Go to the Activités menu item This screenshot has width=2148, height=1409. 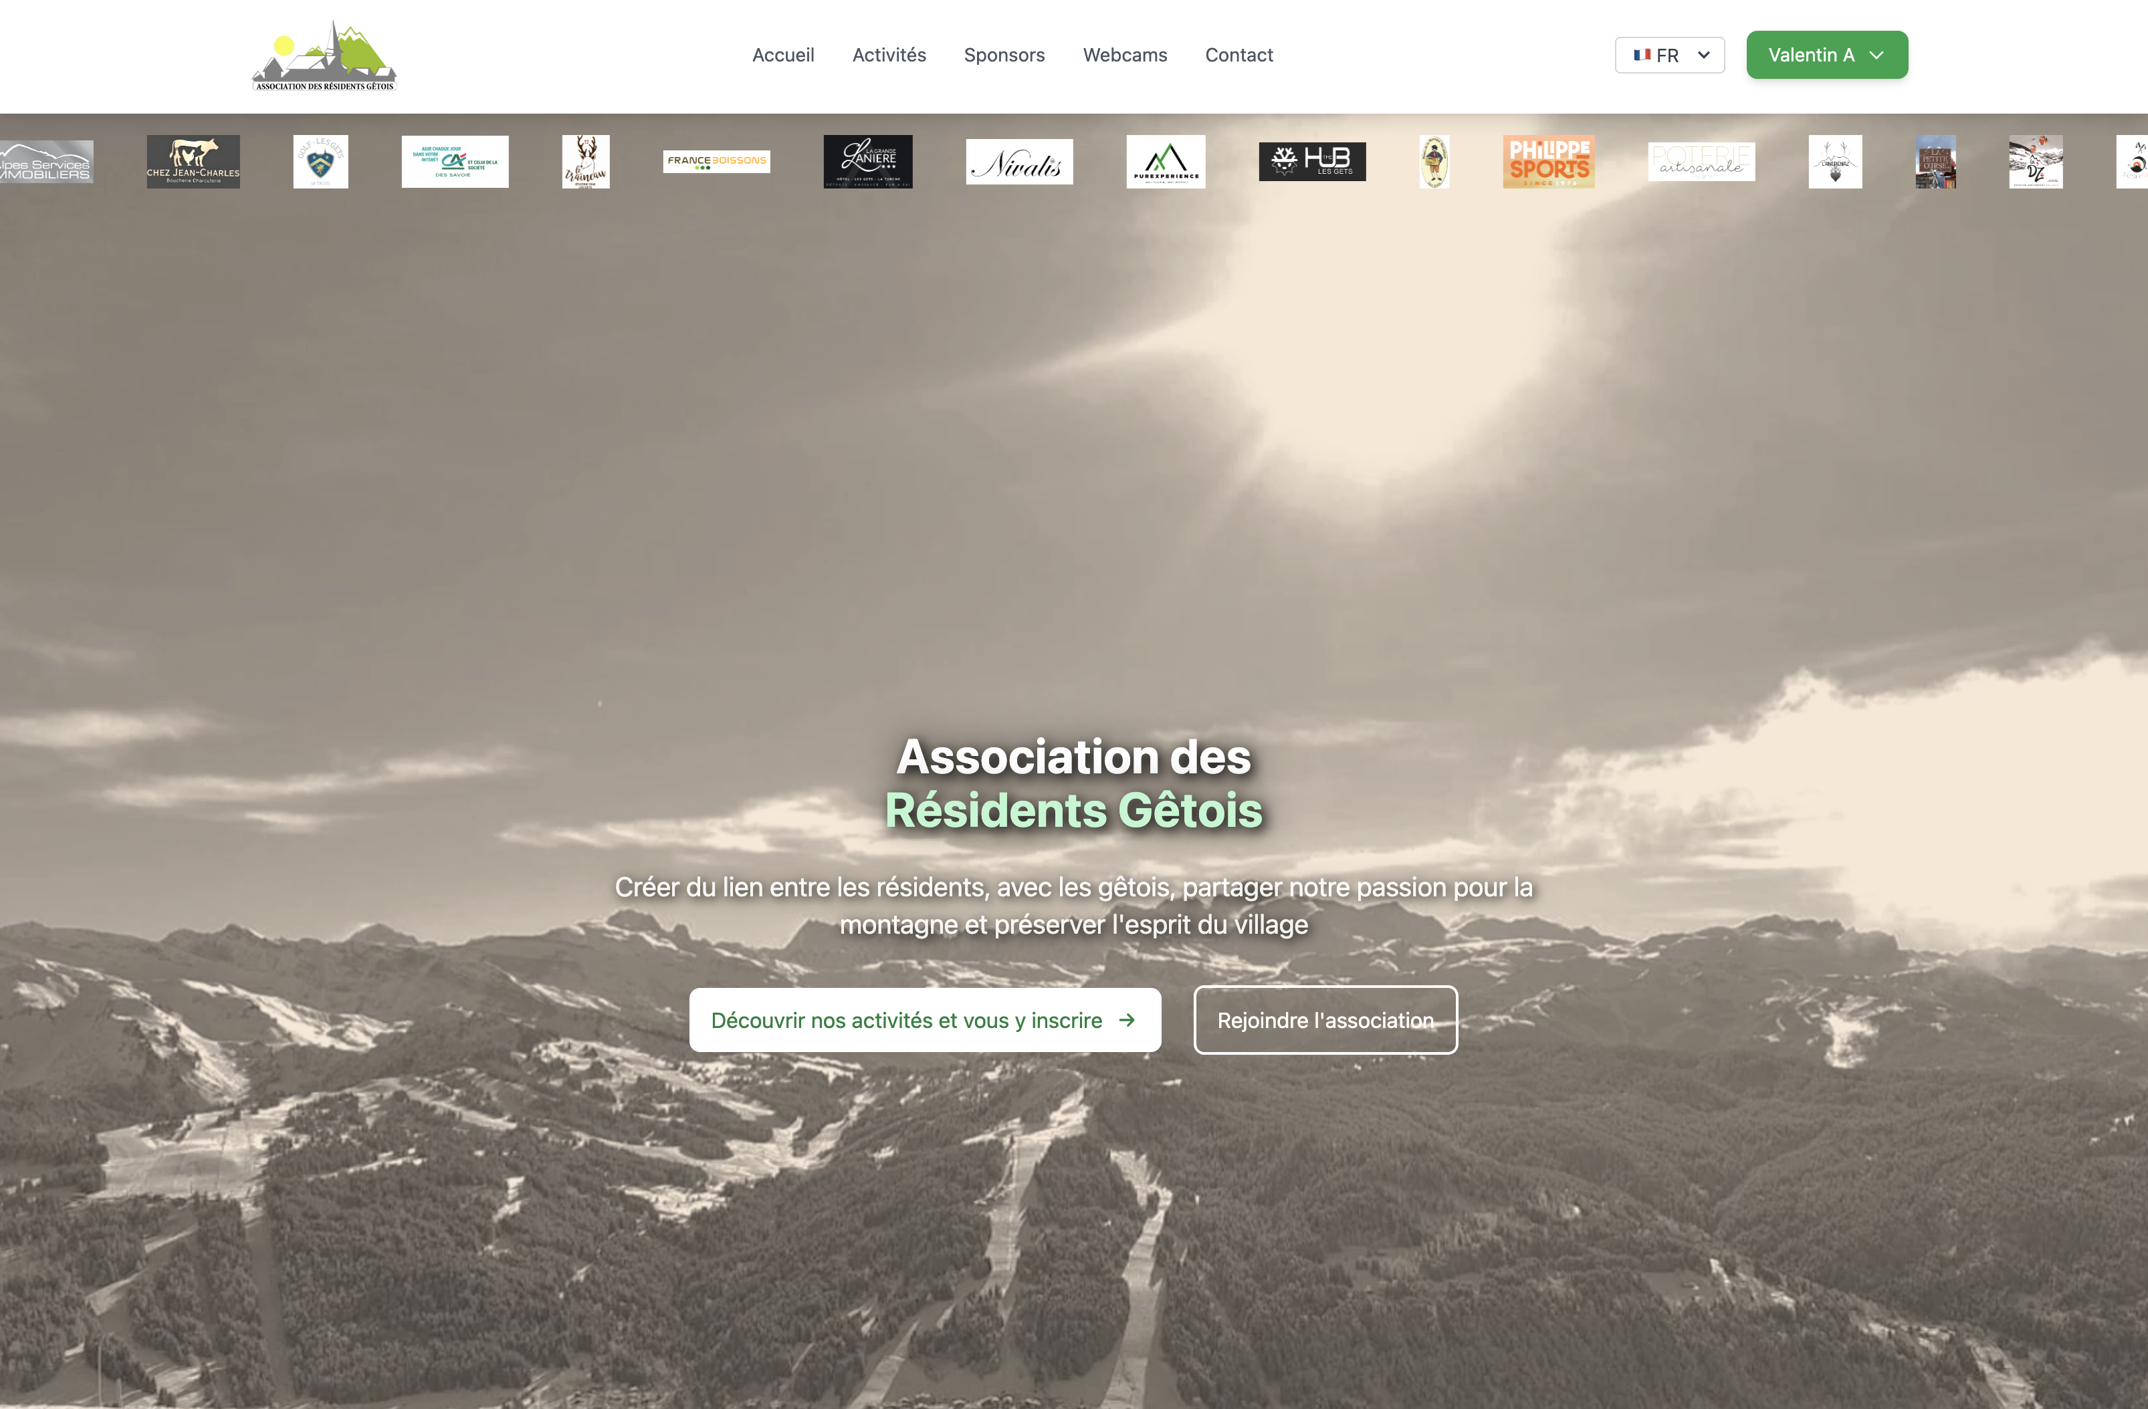click(x=889, y=55)
